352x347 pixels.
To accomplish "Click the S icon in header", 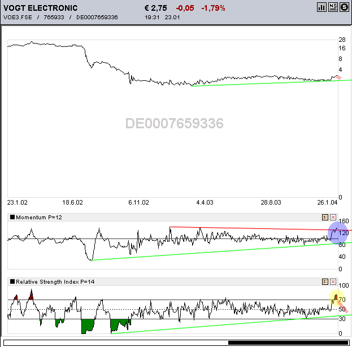I will [344, 7].
